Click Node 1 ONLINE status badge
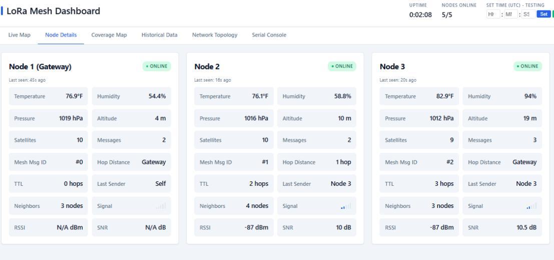This screenshot has width=554, height=260. pos(157,66)
